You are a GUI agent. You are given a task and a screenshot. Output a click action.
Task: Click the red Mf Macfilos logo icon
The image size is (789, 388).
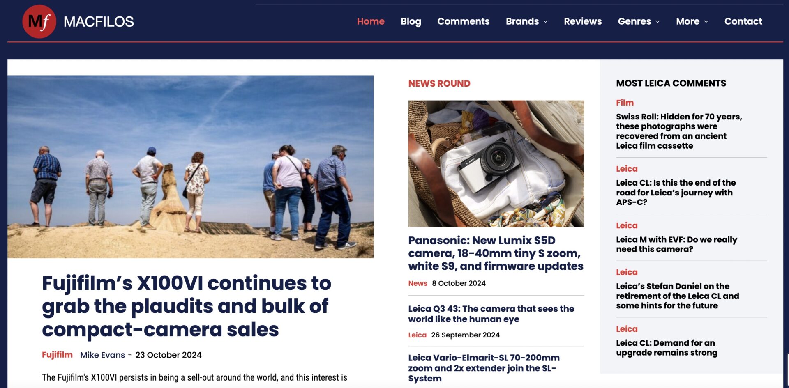[x=39, y=21]
